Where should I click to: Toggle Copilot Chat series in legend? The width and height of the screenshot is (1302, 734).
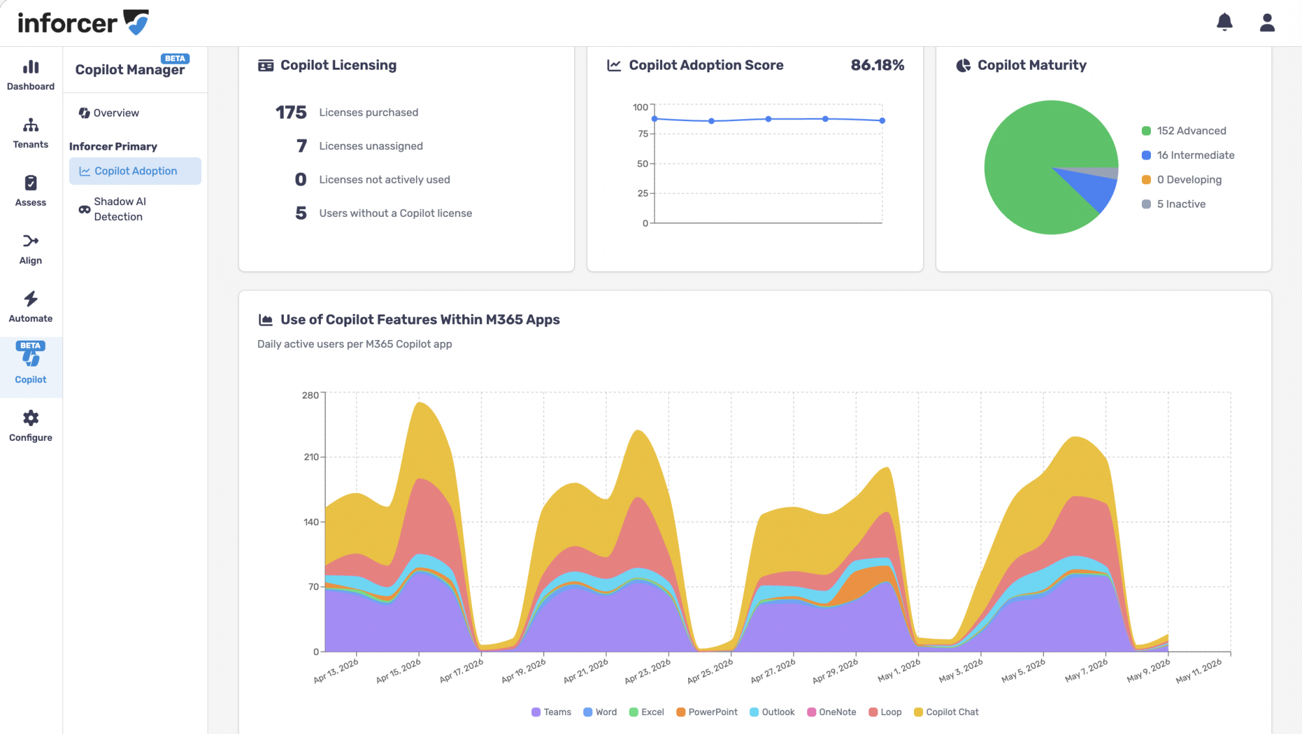(x=947, y=712)
